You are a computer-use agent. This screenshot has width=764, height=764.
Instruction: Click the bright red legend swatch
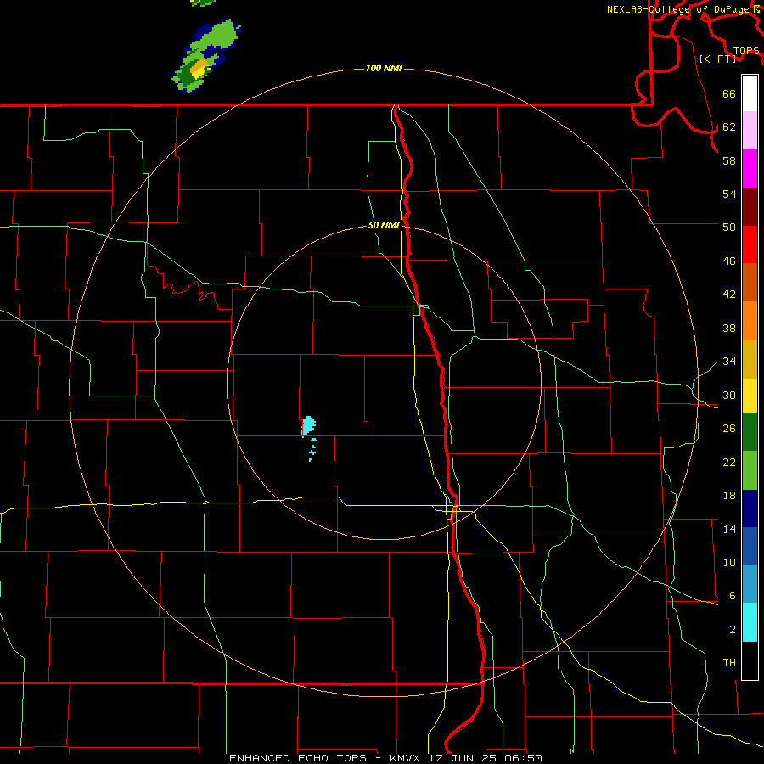pos(750,244)
